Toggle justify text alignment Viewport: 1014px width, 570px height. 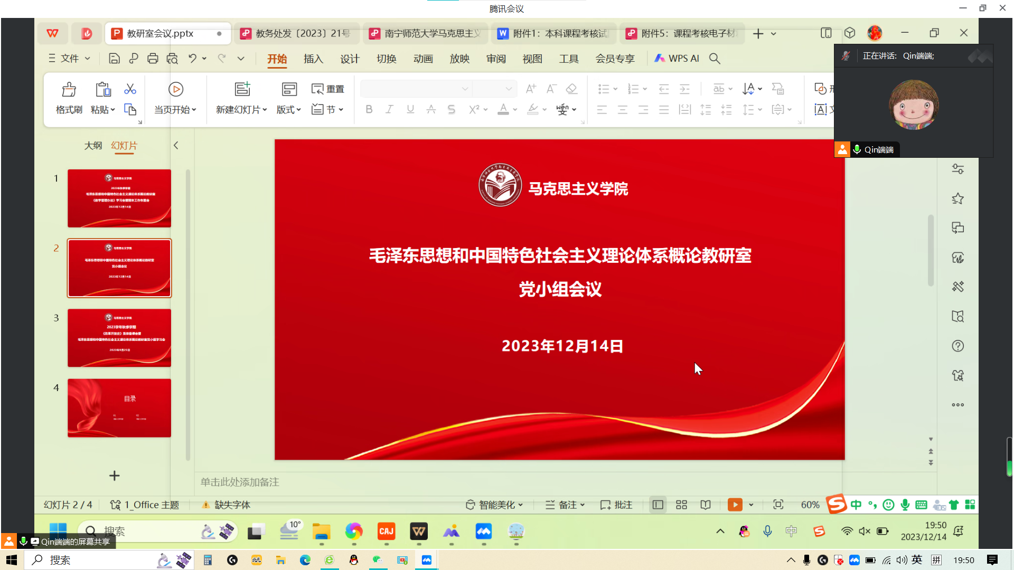[664, 109]
